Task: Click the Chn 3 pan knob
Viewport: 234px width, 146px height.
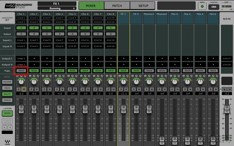Action: [47, 82]
